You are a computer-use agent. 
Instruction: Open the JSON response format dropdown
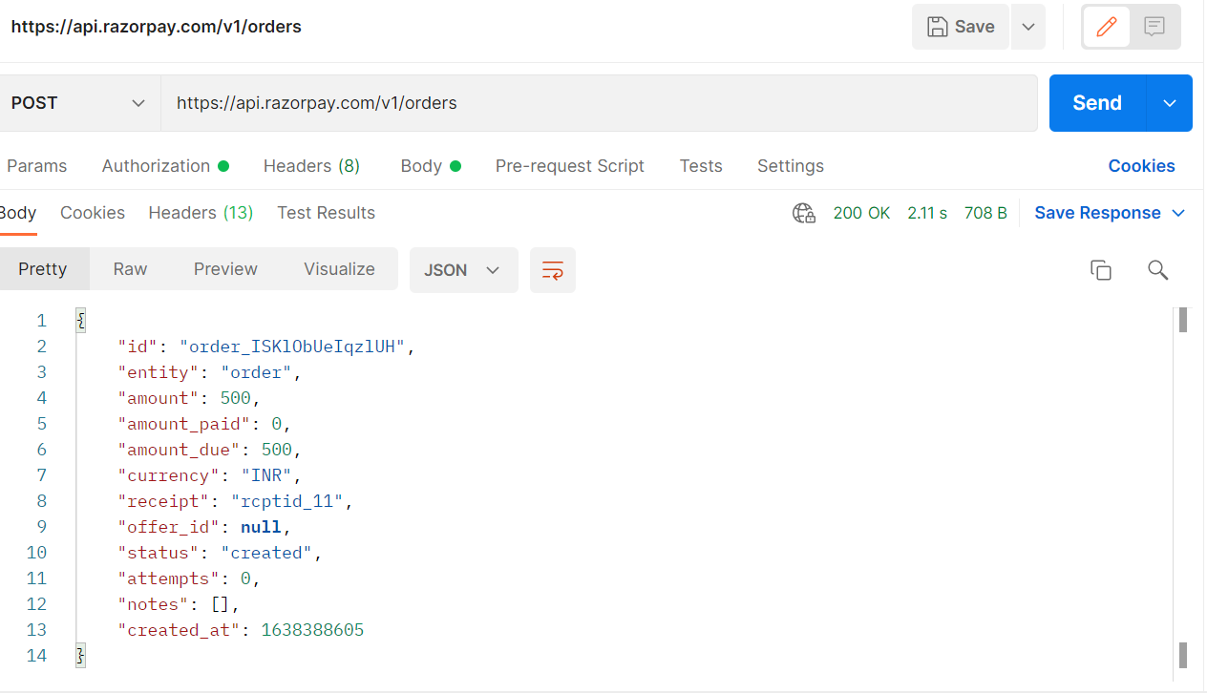pyautogui.click(x=463, y=270)
